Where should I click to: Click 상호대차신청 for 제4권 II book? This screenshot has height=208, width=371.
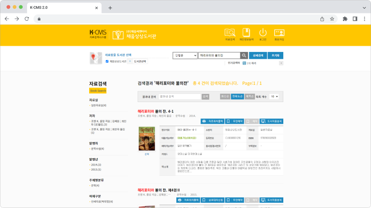pyautogui.click(x=212, y=200)
